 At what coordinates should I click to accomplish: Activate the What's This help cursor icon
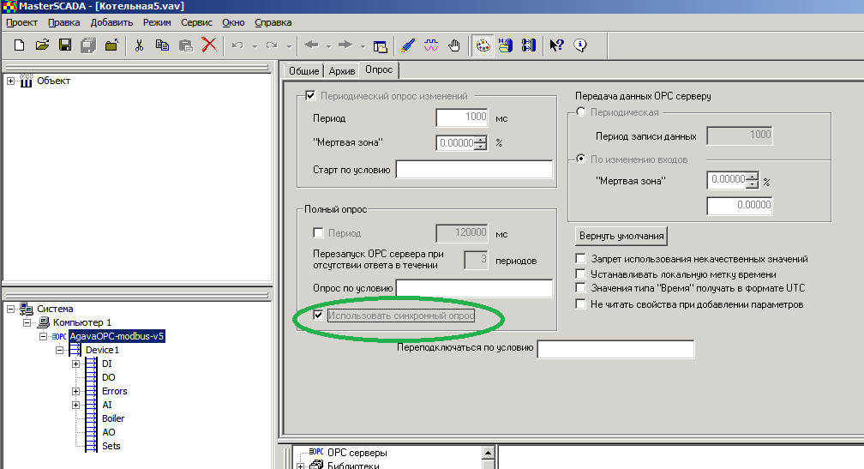pos(556,45)
